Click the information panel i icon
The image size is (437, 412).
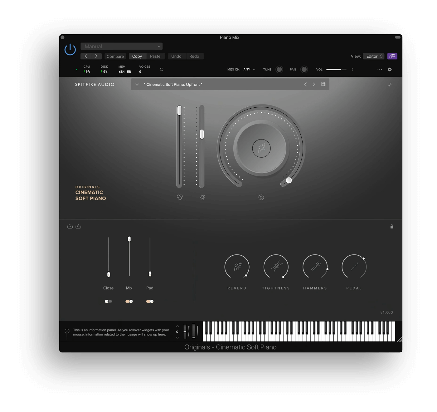click(67, 331)
